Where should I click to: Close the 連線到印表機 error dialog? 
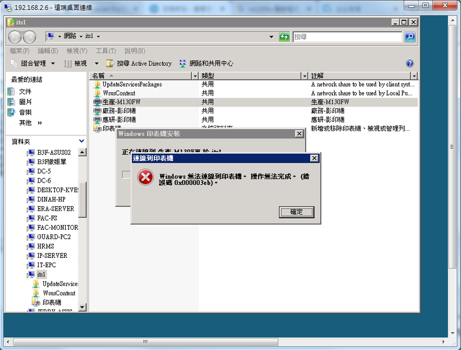314,158
